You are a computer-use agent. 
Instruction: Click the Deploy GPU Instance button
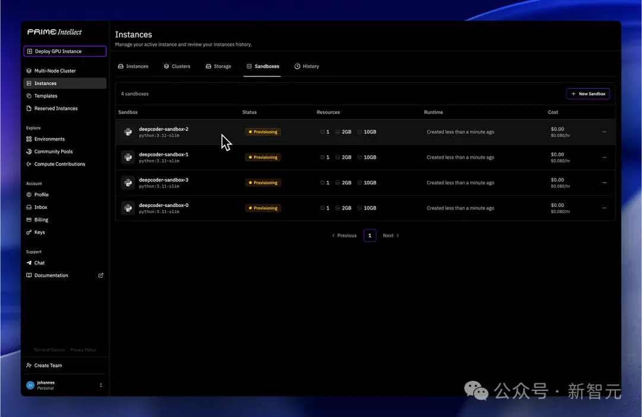click(65, 51)
